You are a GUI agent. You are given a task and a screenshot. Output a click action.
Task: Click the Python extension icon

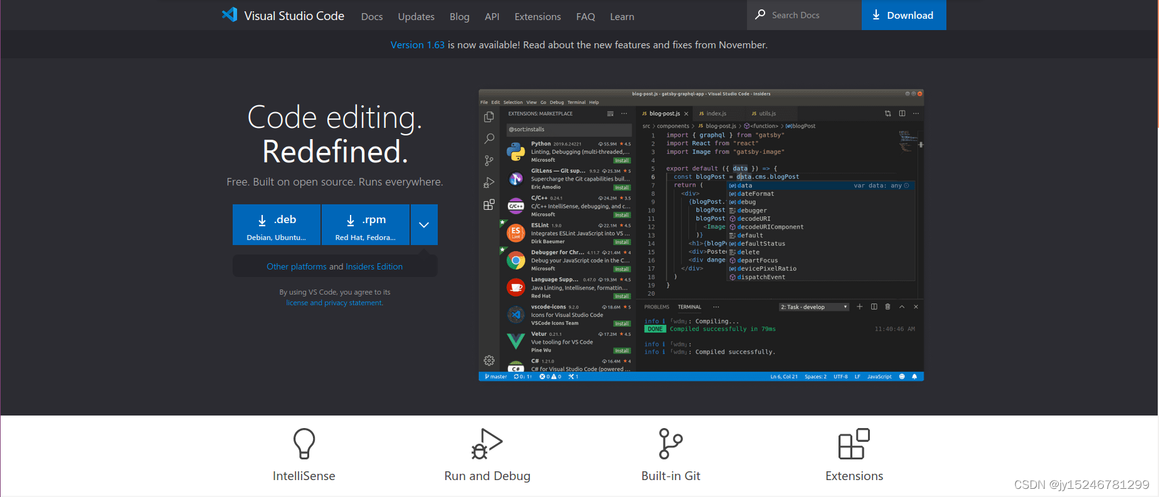coord(516,152)
